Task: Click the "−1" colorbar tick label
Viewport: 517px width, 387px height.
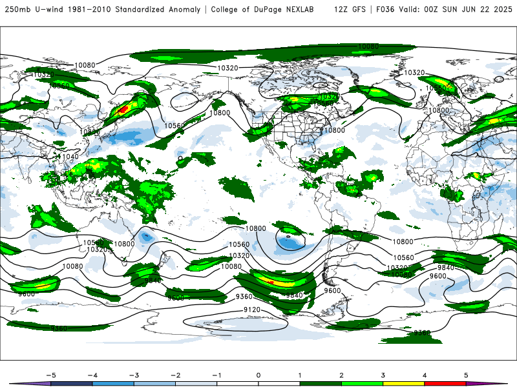Action: pyautogui.click(x=217, y=375)
